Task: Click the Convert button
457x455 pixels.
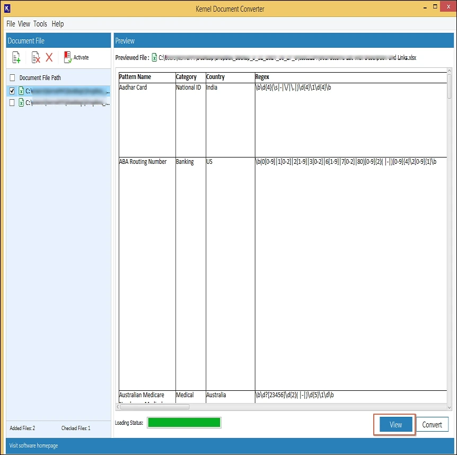Action: [432, 424]
